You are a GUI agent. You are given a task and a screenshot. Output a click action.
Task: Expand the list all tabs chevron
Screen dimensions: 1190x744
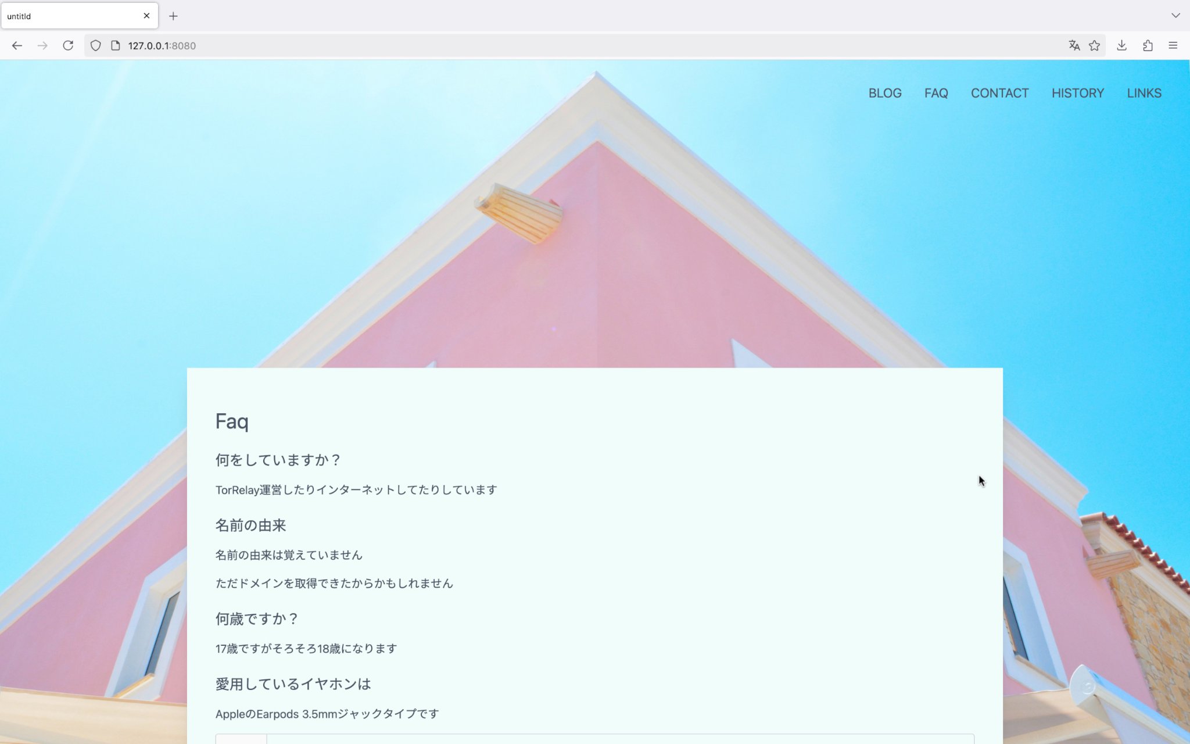(x=1175, y=16)
